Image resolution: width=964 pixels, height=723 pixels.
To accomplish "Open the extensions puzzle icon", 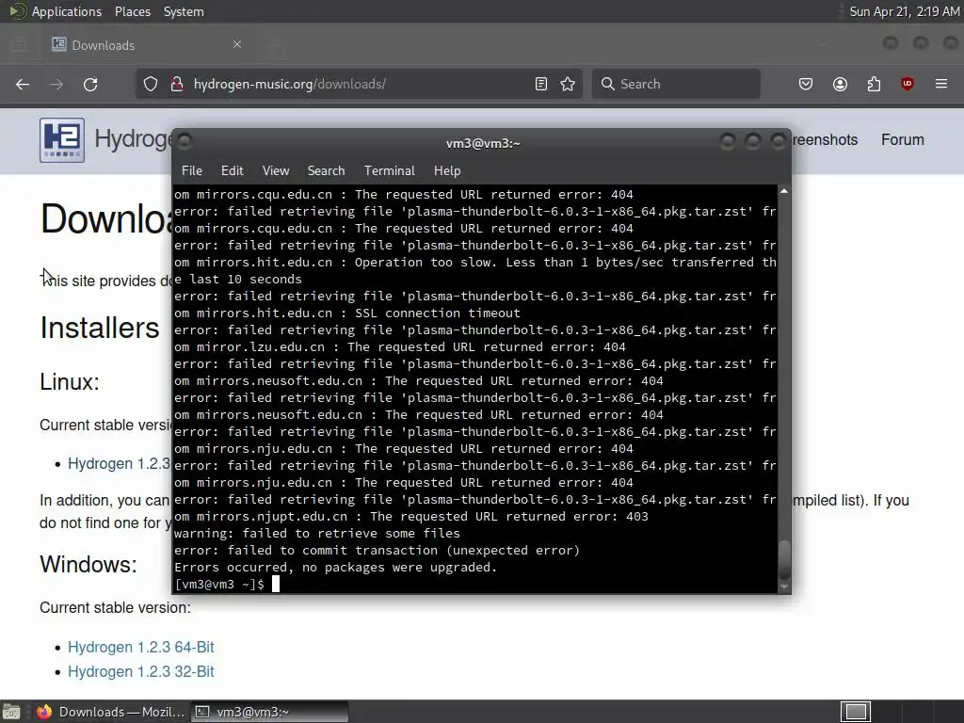I will tap(875, 84).
